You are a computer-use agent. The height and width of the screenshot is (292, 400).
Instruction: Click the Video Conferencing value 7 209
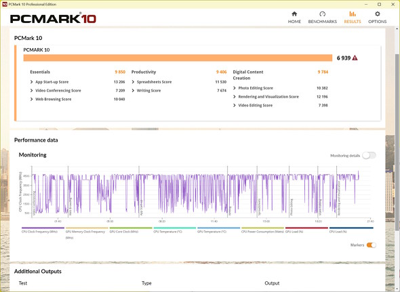[120, 91]
